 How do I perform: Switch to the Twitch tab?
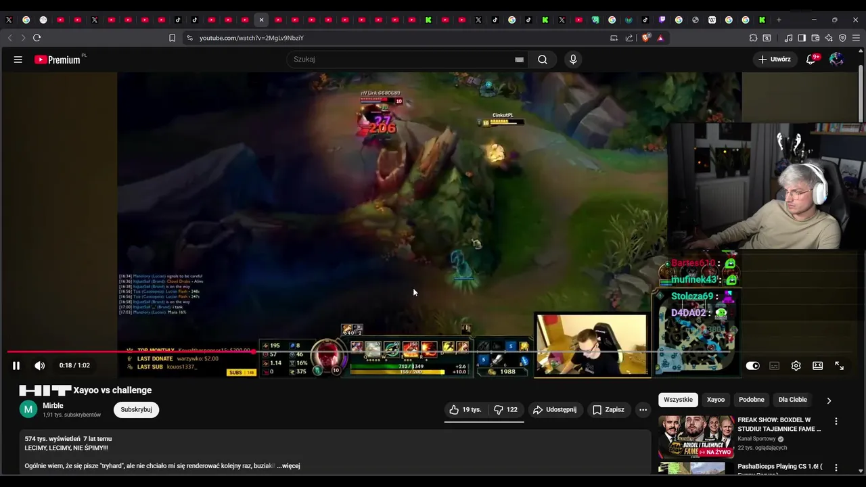[662, 20]
